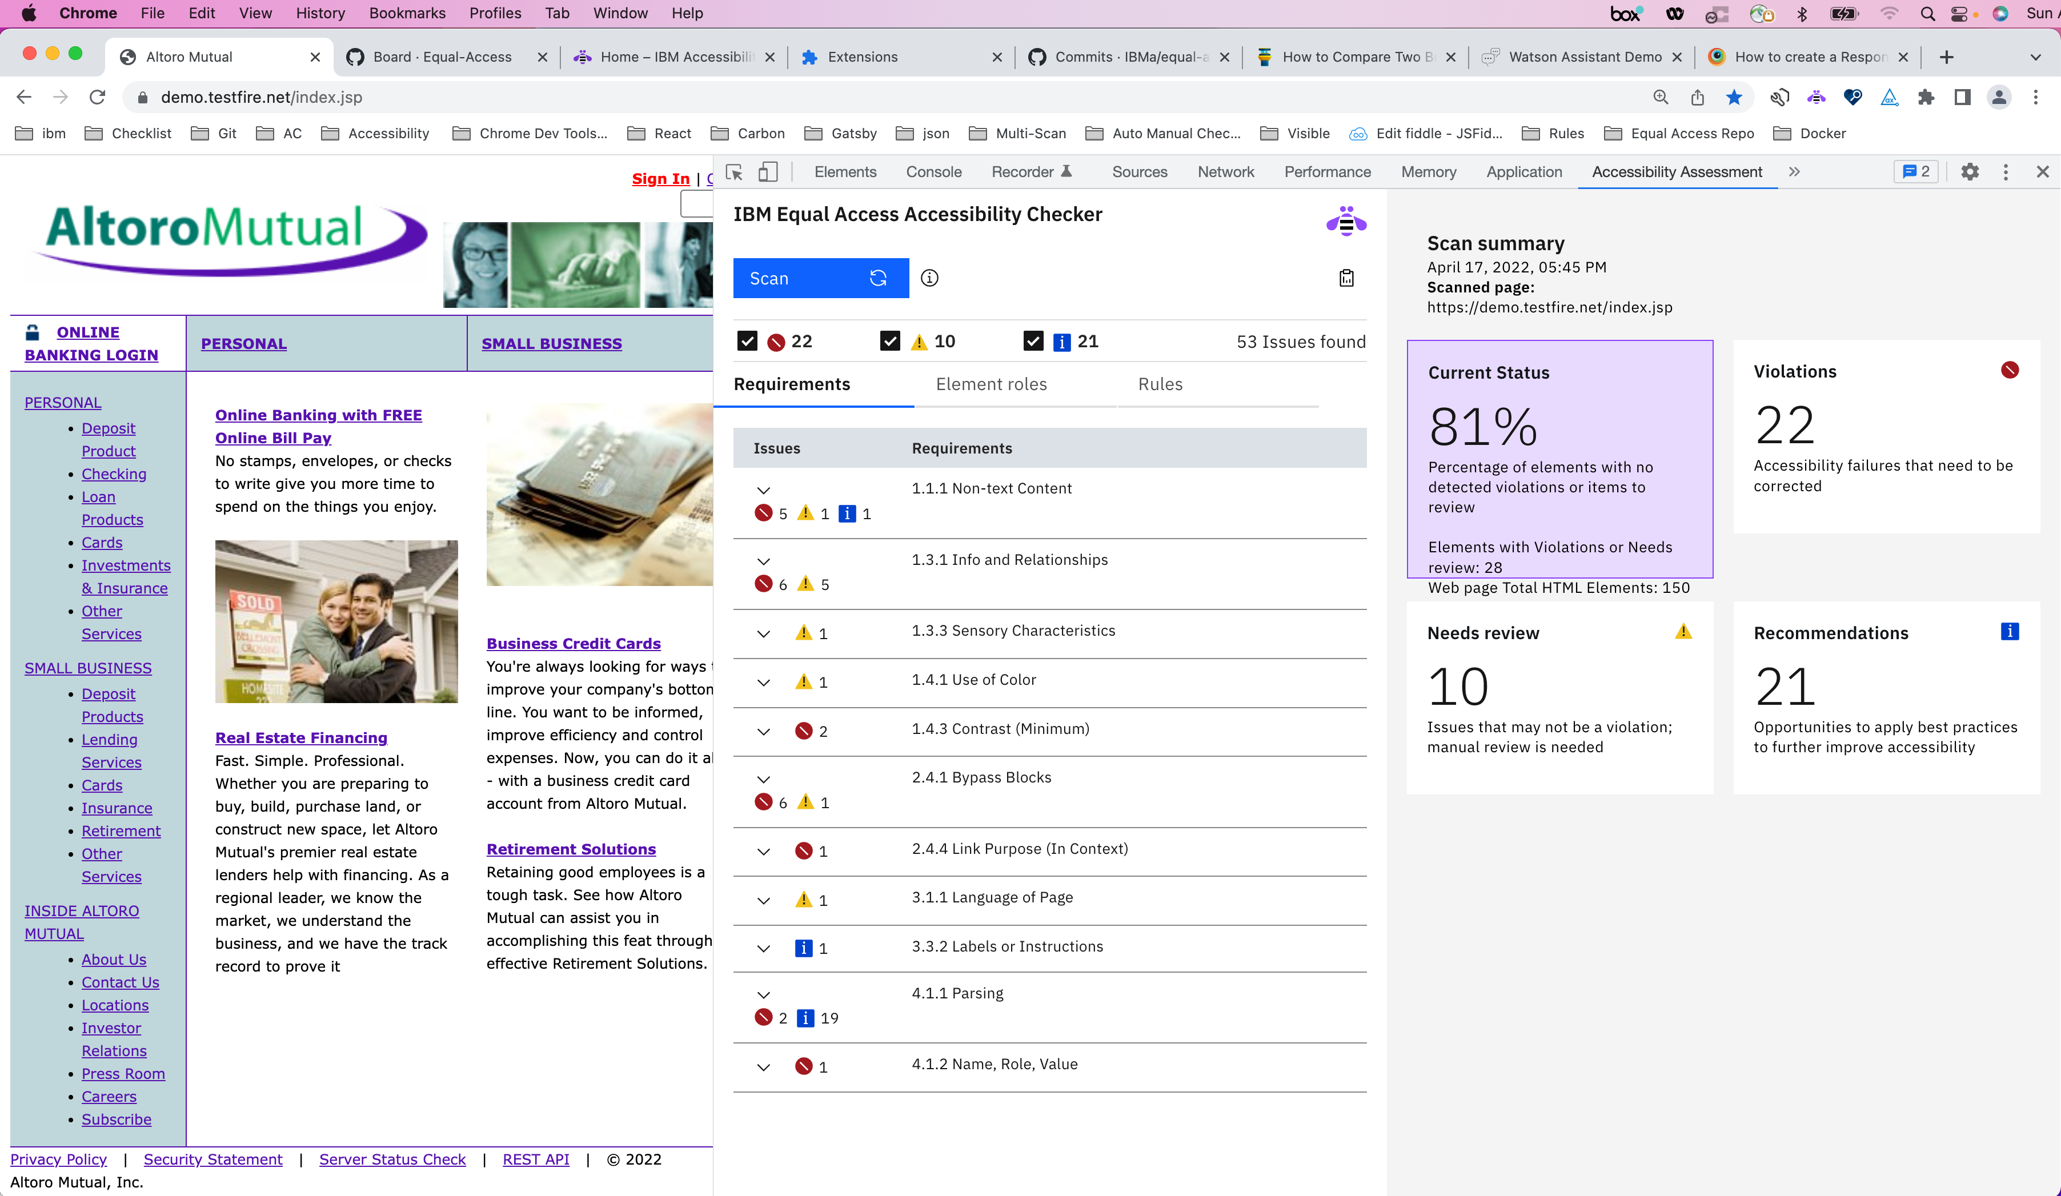Open the Network DevTools tab

[x=1225, y=172]
